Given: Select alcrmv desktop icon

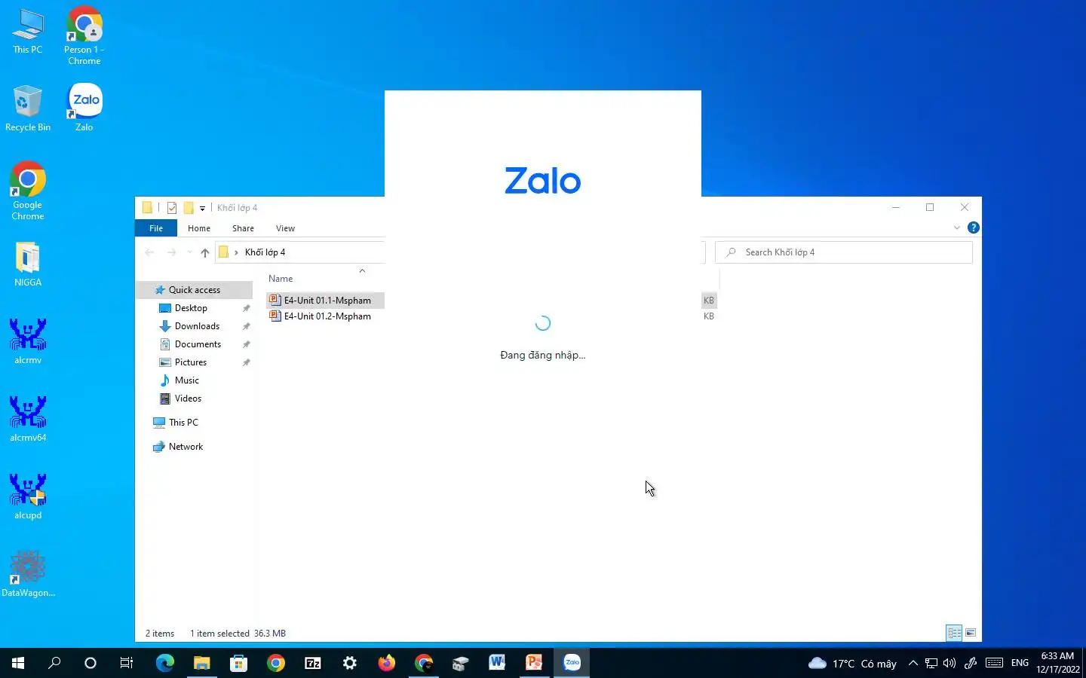Looking at the screenshot, I should tap(28, 341).
